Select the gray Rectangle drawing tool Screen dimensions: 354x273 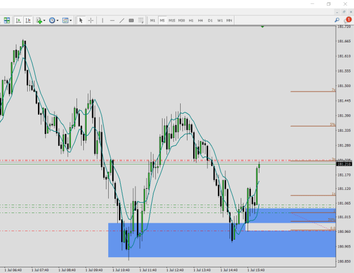tap(131, 20)
